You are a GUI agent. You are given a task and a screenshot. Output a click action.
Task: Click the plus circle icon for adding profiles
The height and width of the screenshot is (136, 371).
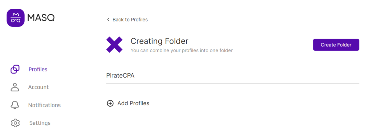(x=110, y=103)
